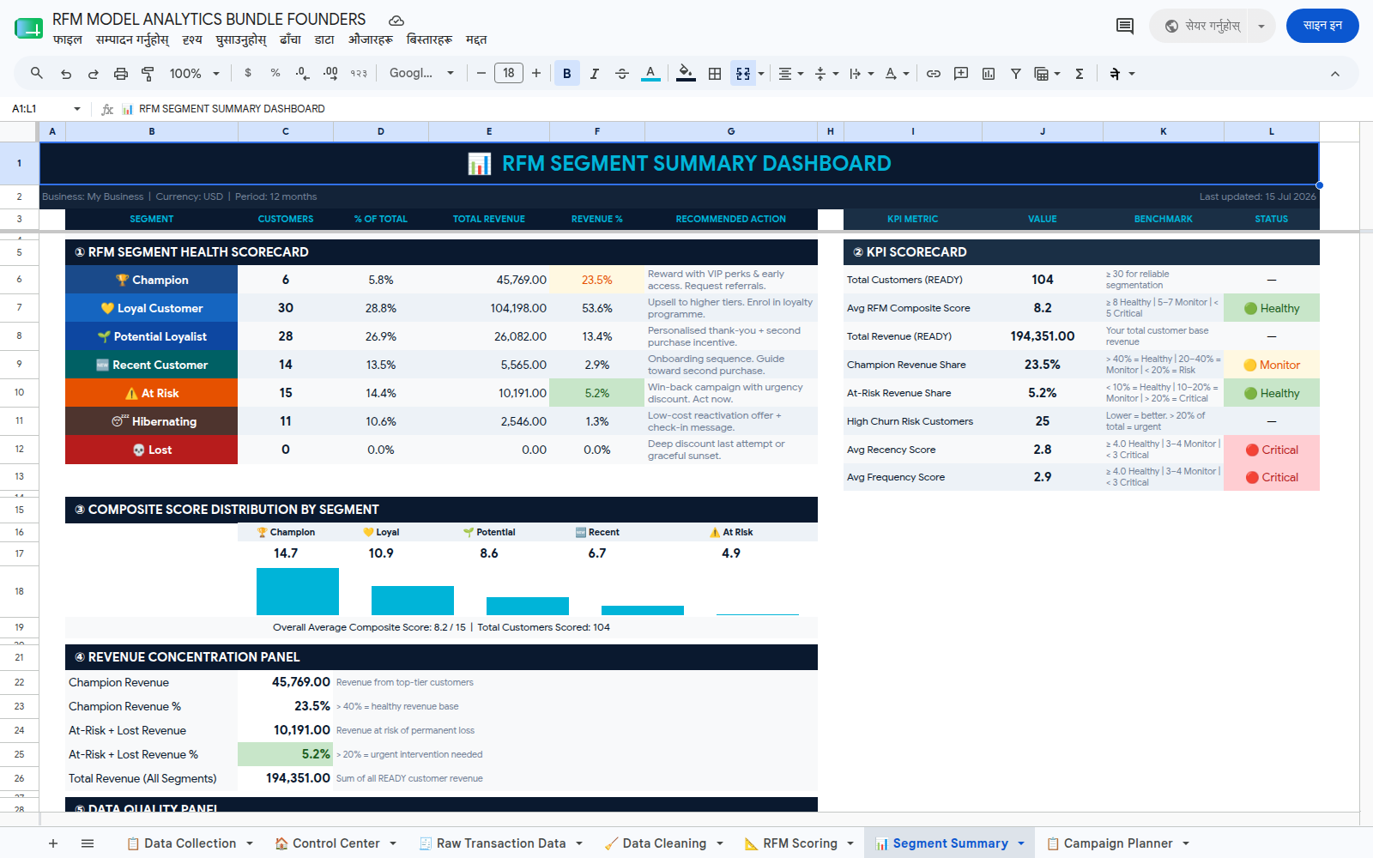Toggle italic formatting
Screen dimensions: 1373x858
[595, 74]
